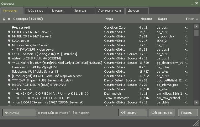Image resolution: width=200 pixels, height=127 pixels.
Task: Switch to the Зритель tab
Action: pos(83,11)
